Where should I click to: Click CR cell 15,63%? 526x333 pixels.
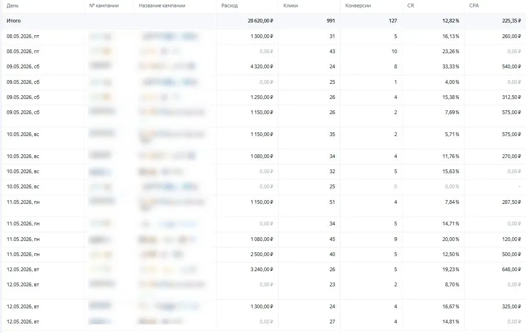(451, 171)
